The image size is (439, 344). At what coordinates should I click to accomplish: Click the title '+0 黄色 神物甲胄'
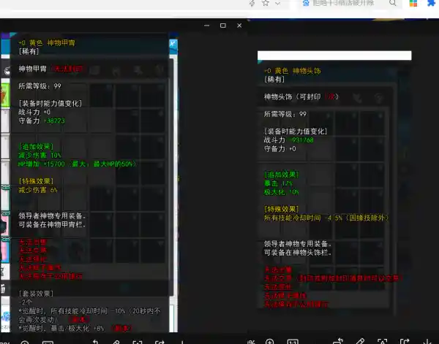47,43
